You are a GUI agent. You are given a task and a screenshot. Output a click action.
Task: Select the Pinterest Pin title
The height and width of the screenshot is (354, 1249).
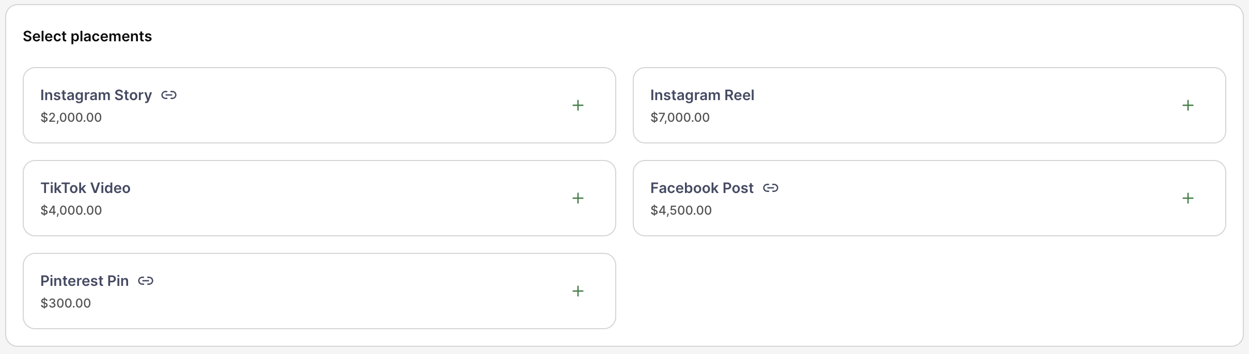(84, 281)
